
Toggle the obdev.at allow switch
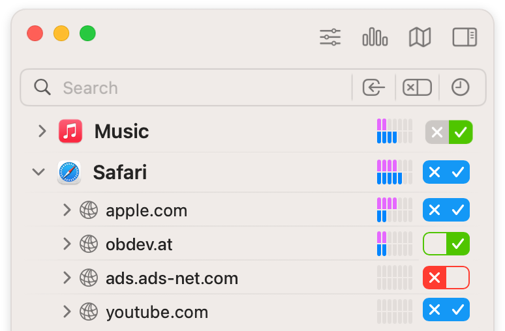pos(446,244)
